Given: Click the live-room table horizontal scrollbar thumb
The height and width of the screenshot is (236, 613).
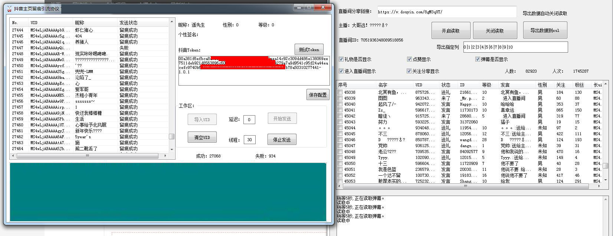Looking at the screenshot, I should 465,186.
